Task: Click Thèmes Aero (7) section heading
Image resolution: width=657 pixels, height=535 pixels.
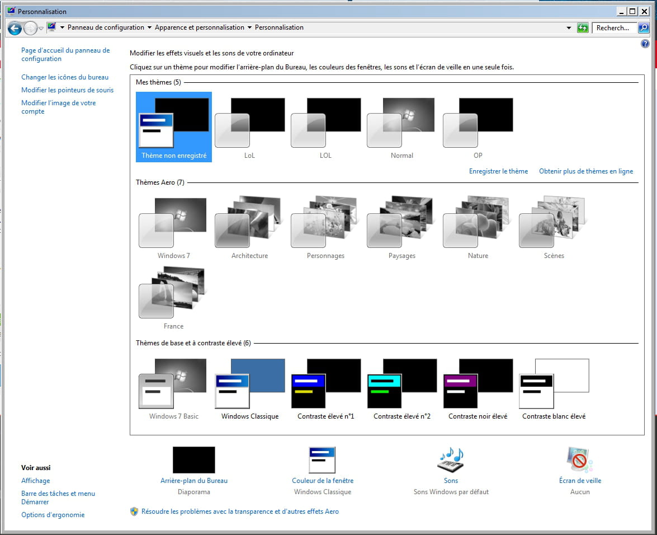Action: [160, 182]
